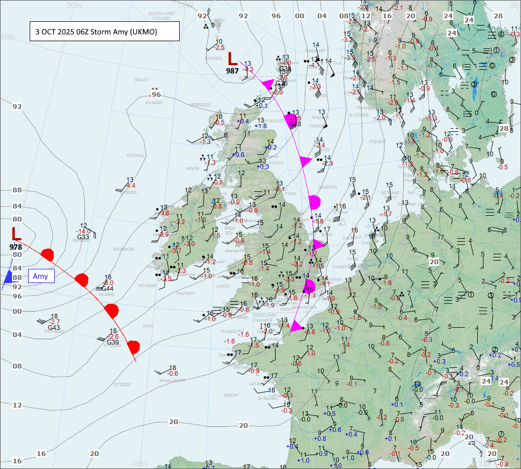The image size is (521, 469).
Task: Click the red warm front semicircle near G44
Action: click(81, 279)
